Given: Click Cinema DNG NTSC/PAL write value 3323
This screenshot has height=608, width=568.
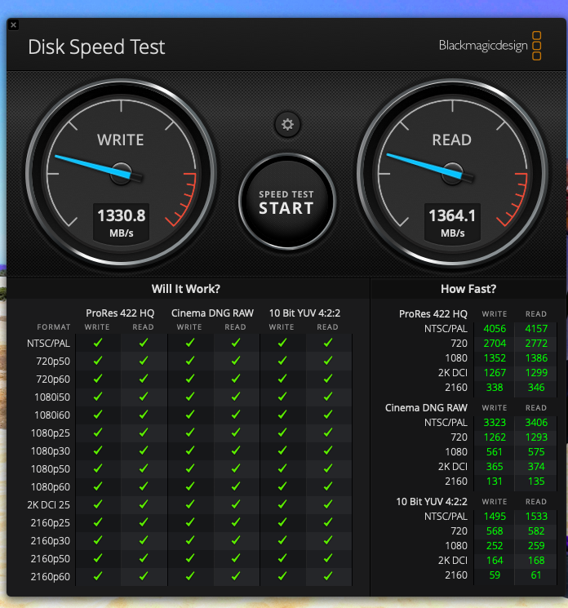Looking at the screenshot, I should point(495,423).
